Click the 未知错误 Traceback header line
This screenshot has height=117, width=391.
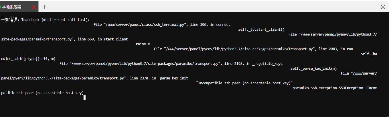coord(45,19)
